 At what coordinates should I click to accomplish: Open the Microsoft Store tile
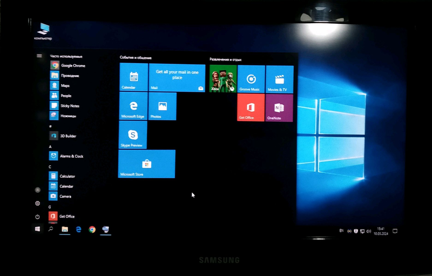point(146,164)
